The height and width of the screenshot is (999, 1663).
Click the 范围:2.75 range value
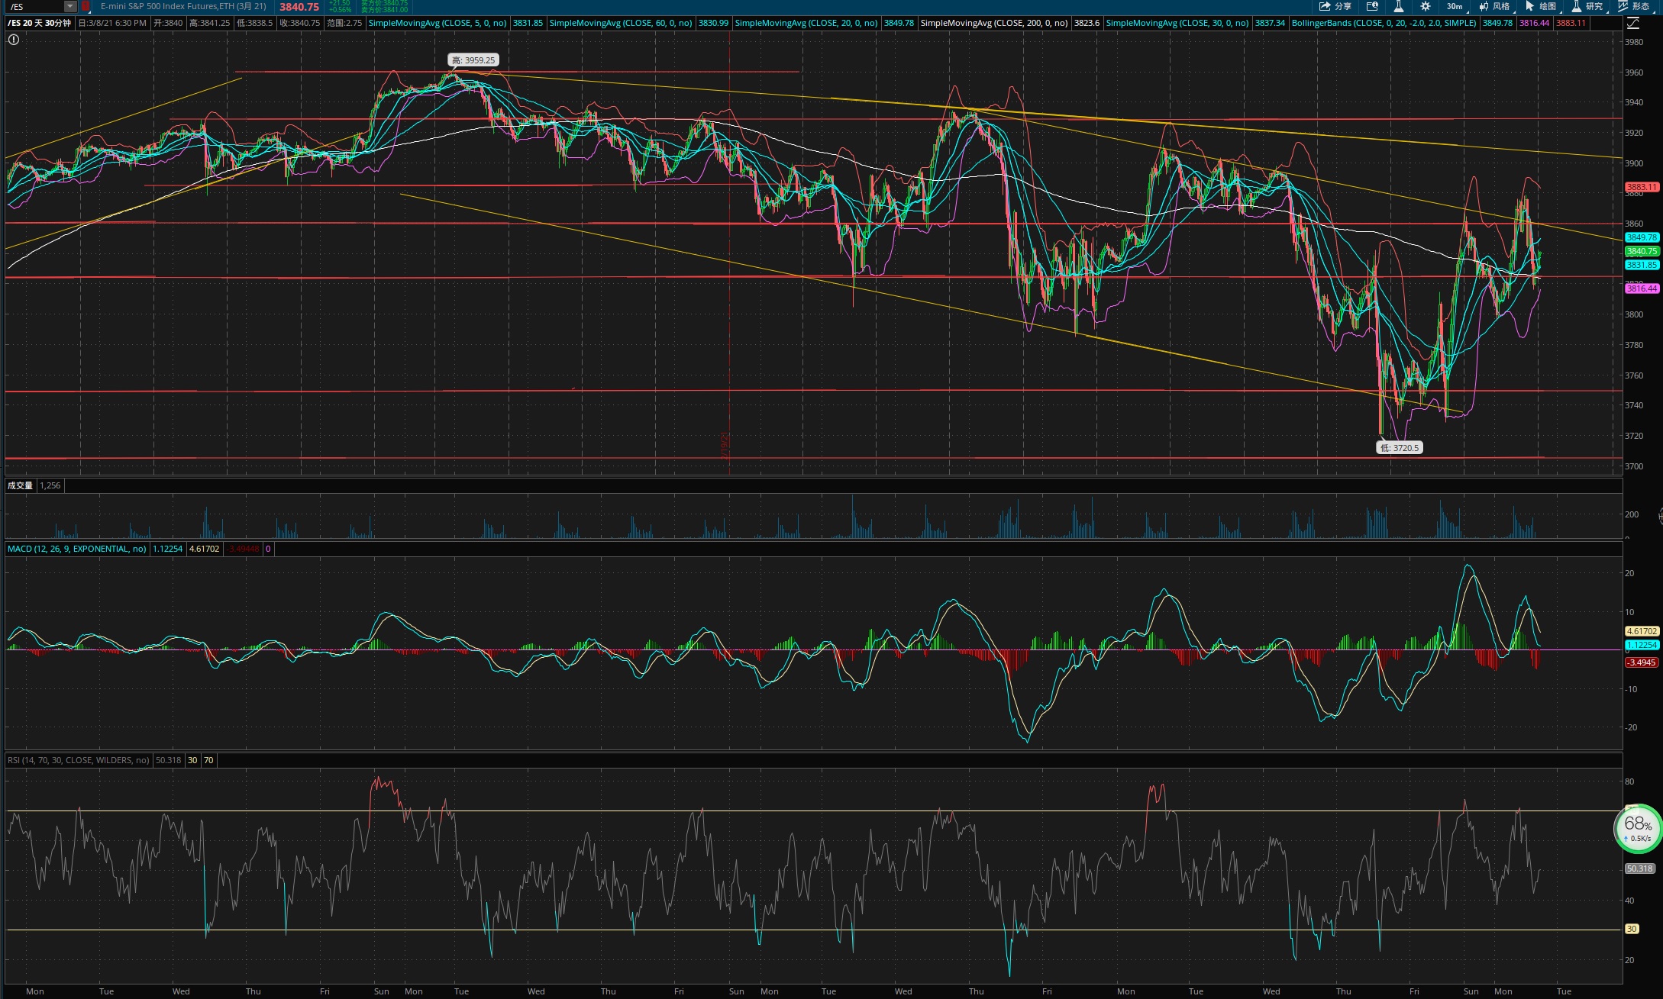[344, 23]
